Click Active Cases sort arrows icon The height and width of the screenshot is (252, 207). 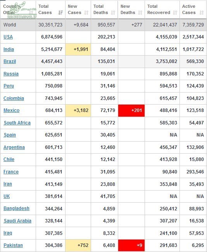point(202,12)
